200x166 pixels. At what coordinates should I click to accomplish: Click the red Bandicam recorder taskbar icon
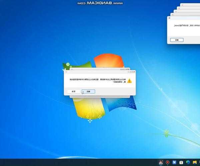pyautogui.click(x=167, y=162)
